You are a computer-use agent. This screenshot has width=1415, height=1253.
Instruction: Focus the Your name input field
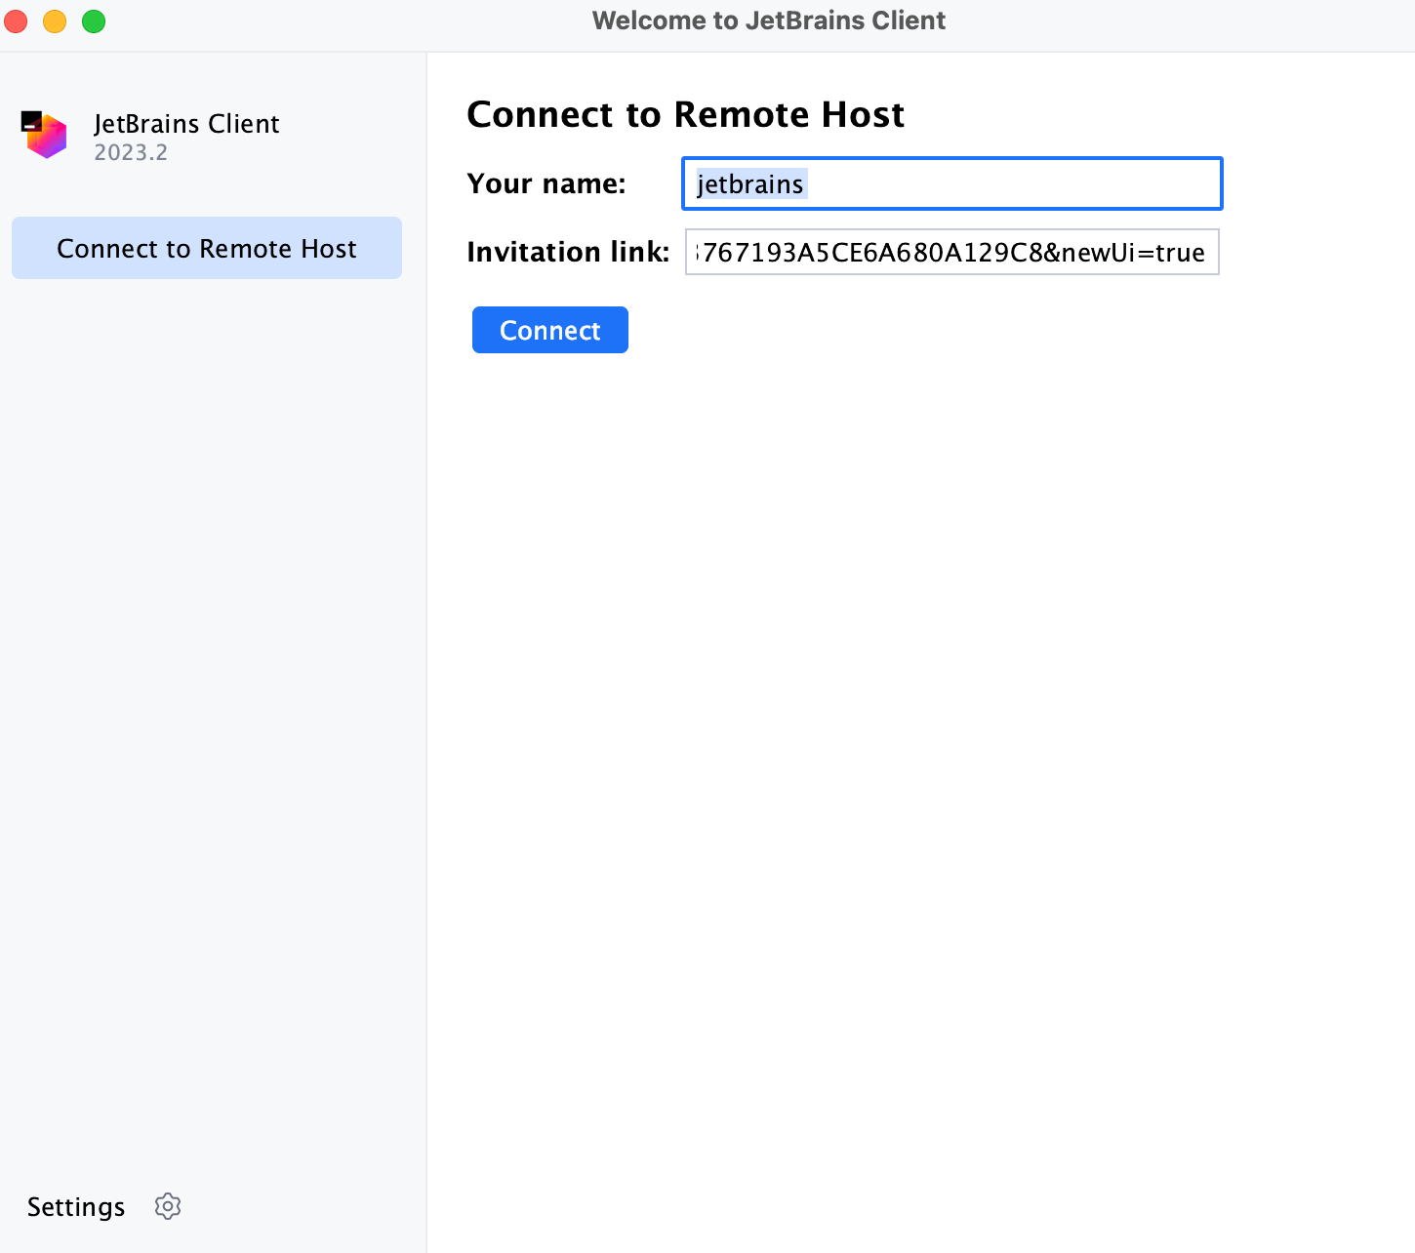click(951, 183)
